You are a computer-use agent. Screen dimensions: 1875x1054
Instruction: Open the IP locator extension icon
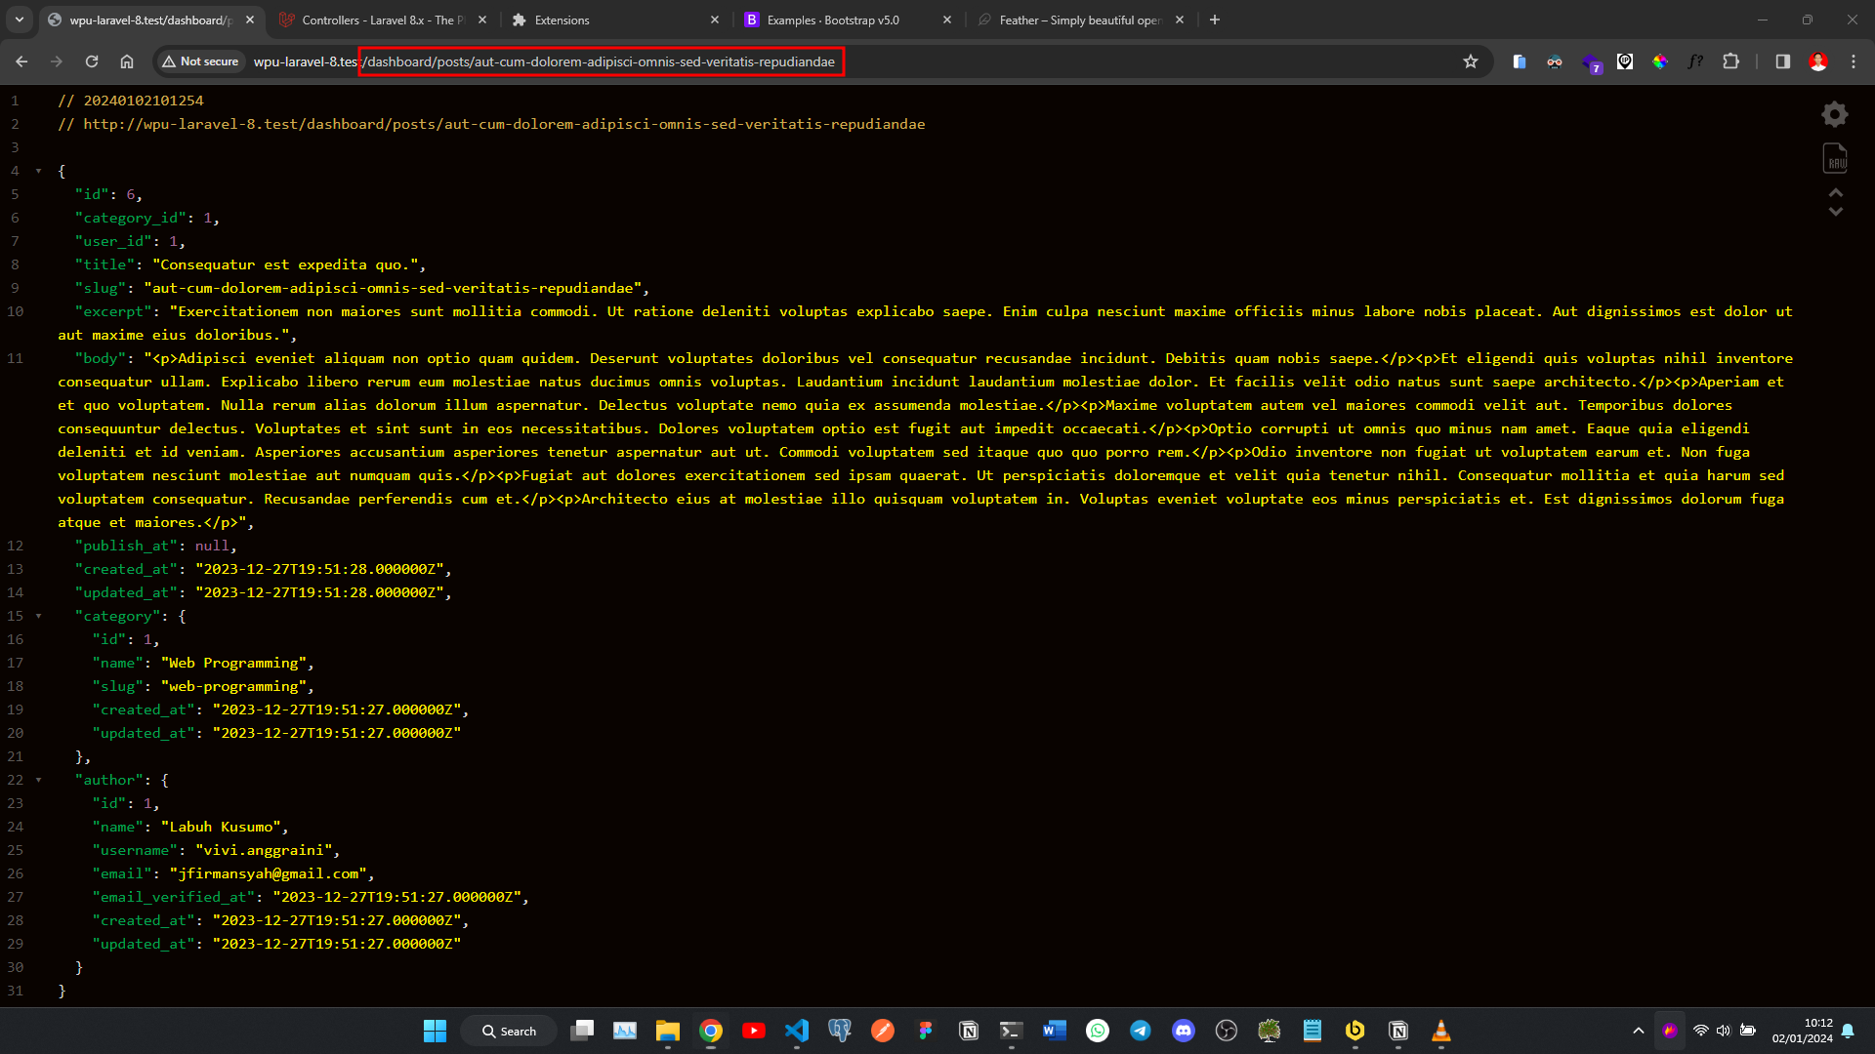[1625, 61]
